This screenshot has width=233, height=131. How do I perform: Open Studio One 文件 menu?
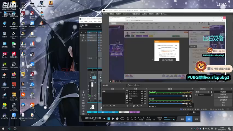[x=81, y=22]
